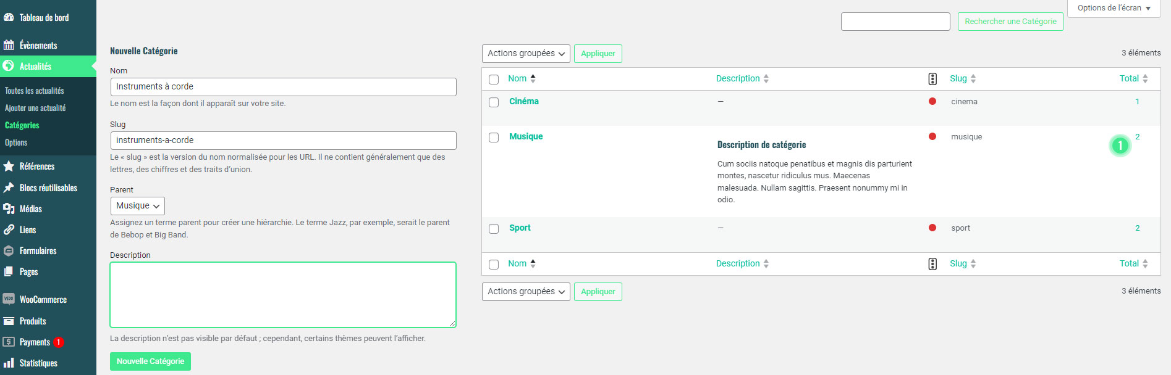The image size is (1171, 375).
Task: Click inside the Description text area
Action: coord(283,295)
